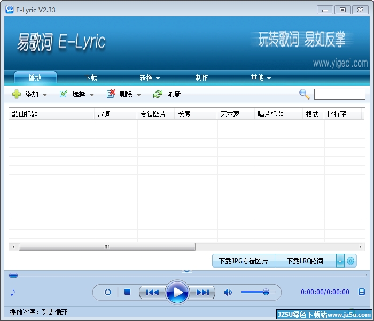Sort by 比特率 column header
This screenshot has height=321, width=374.
[343, 114]
